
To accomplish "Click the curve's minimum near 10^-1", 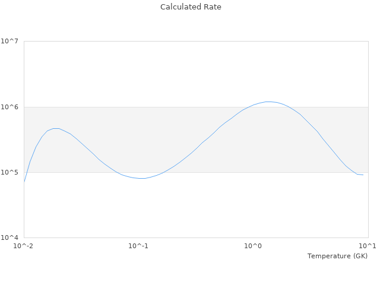I will 142,178.
